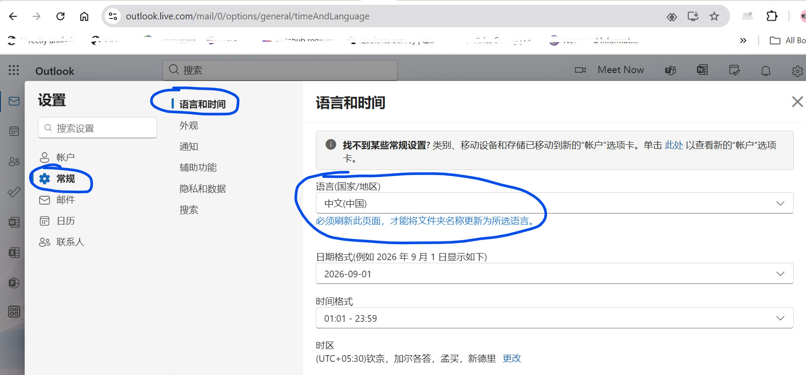Open the browser extensions puzzle icon
Viewport: 806px width, 375px height.
pos(772,16)
